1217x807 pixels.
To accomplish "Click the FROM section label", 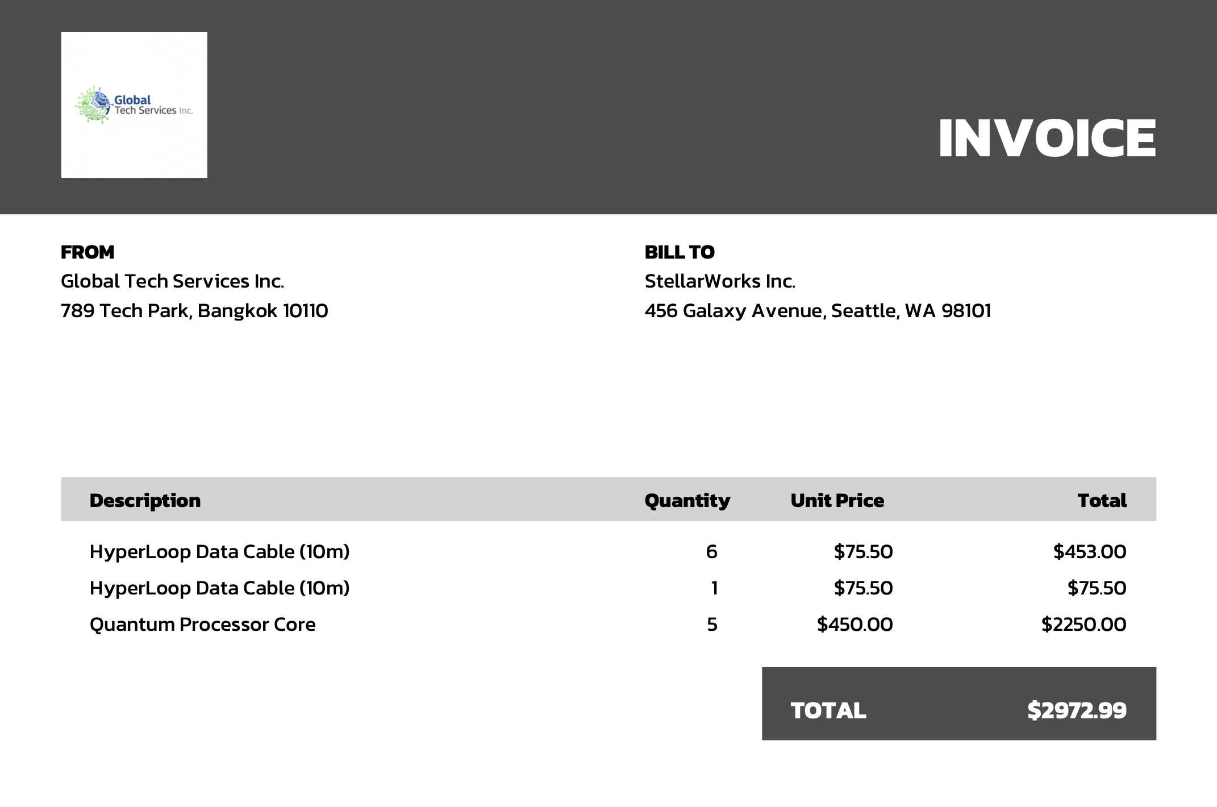I will tap(87, 252).
